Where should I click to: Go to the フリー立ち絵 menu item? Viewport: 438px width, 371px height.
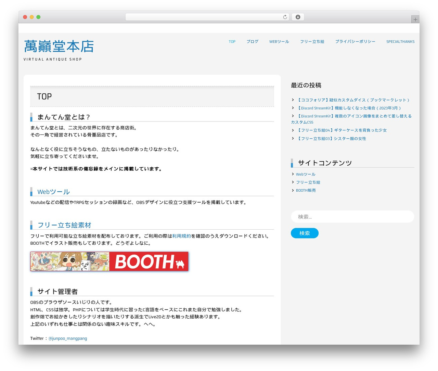(x=312, y=42)
